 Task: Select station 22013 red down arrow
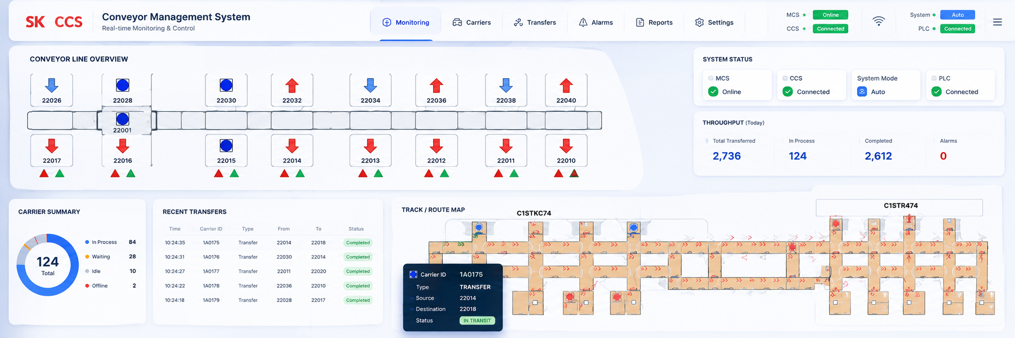click(371, 146)
